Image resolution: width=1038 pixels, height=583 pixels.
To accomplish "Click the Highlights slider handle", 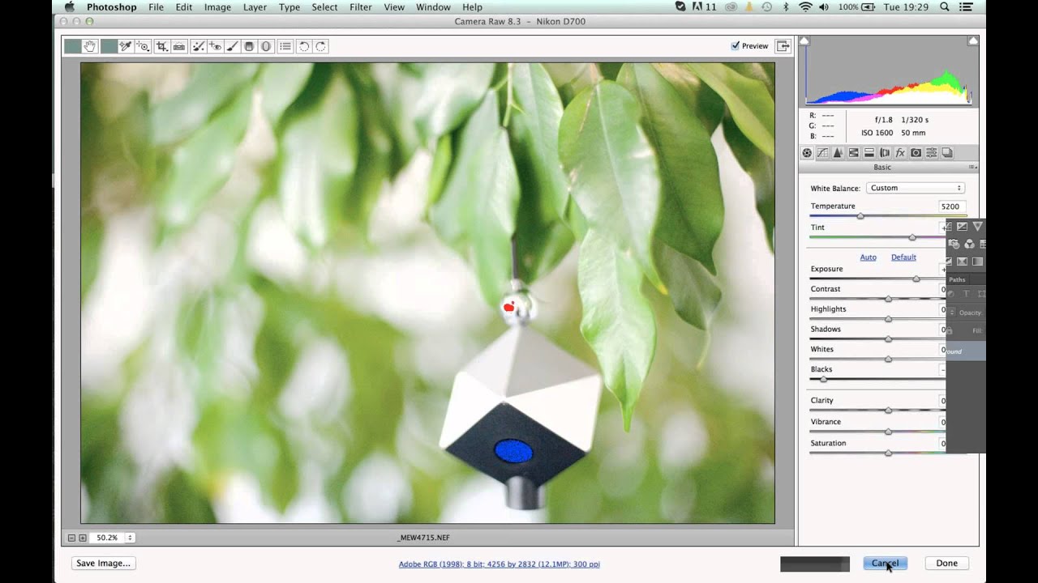I will point(888,319).
